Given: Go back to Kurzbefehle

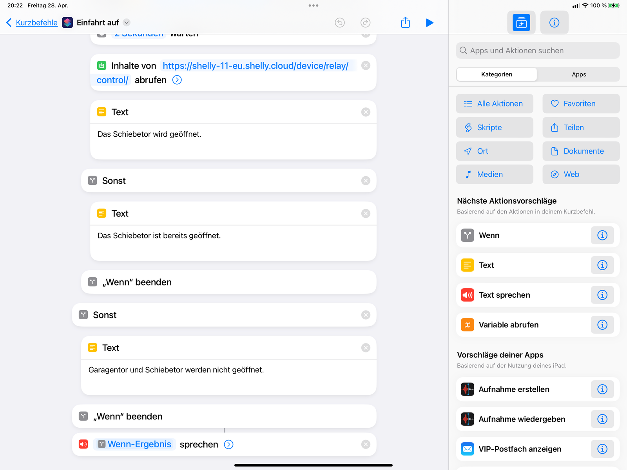Looking at the screenshot, I should [32, 23].
